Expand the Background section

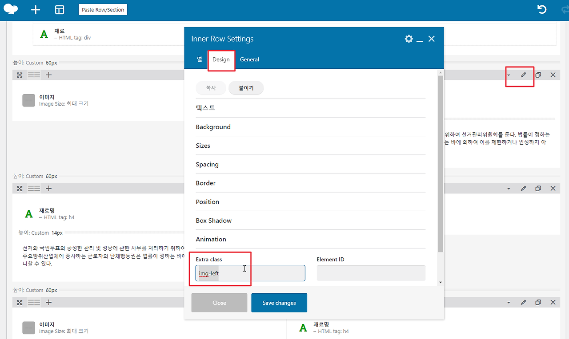(311, 127)
